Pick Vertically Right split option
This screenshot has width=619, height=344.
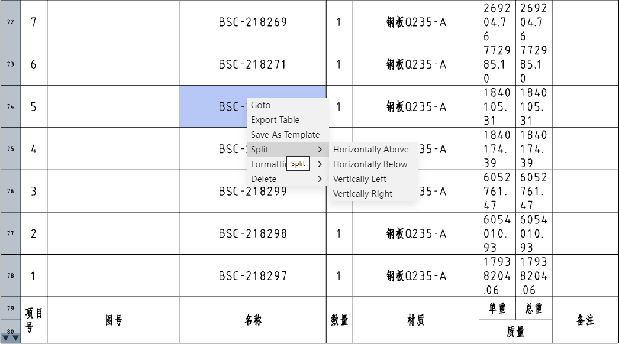pos(363,194)
